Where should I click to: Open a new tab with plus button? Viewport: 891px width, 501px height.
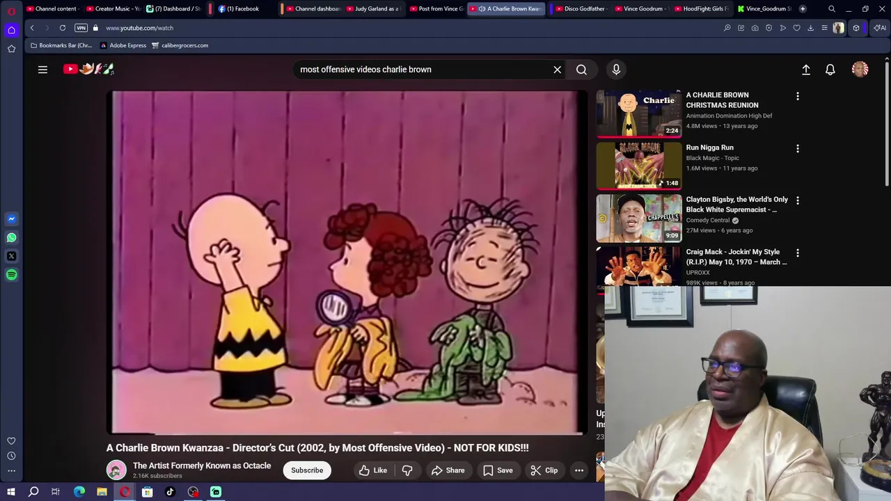(x=803, y=8)
